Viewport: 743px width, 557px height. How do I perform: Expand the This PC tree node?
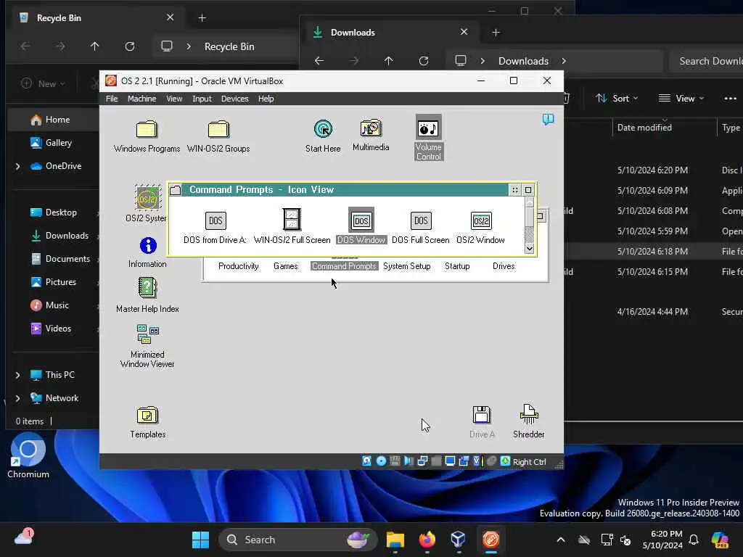18,375
